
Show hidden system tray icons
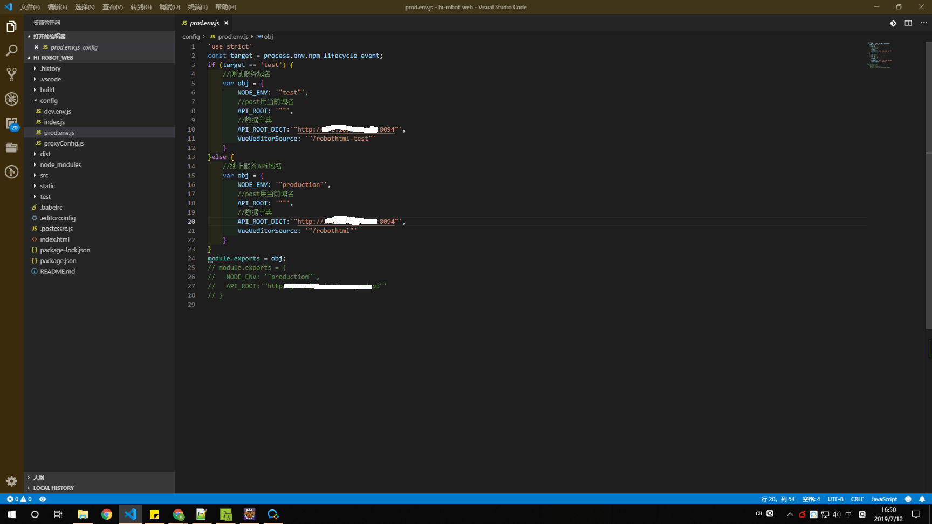(790, 514)
